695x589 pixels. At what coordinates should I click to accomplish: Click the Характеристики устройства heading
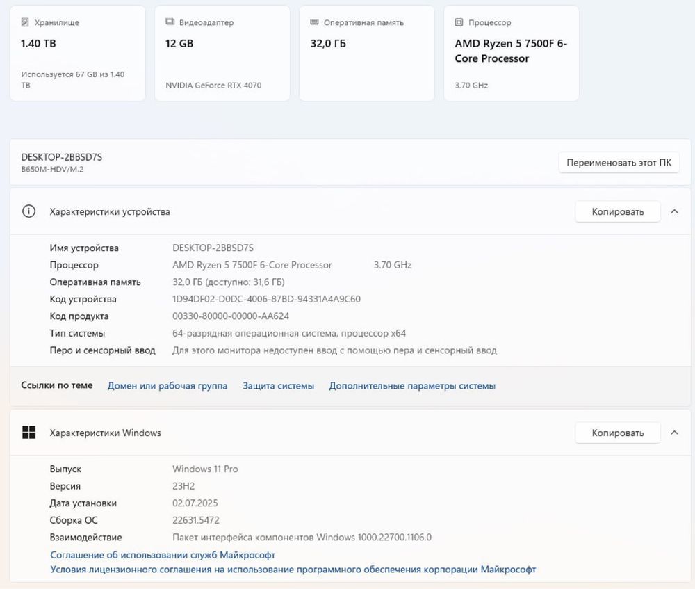(x=110, y=211)
